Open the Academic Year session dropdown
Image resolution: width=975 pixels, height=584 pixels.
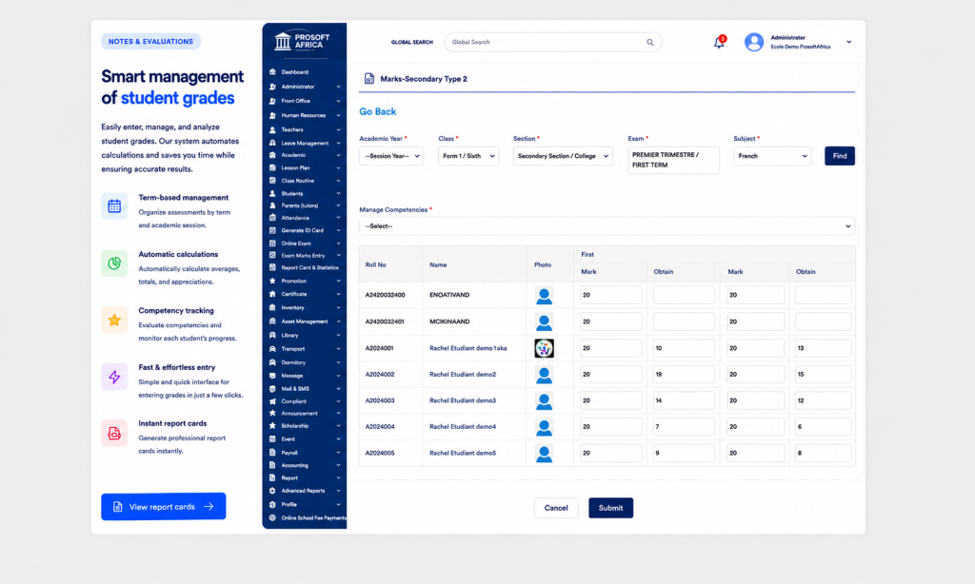click(x=391, y=156)
